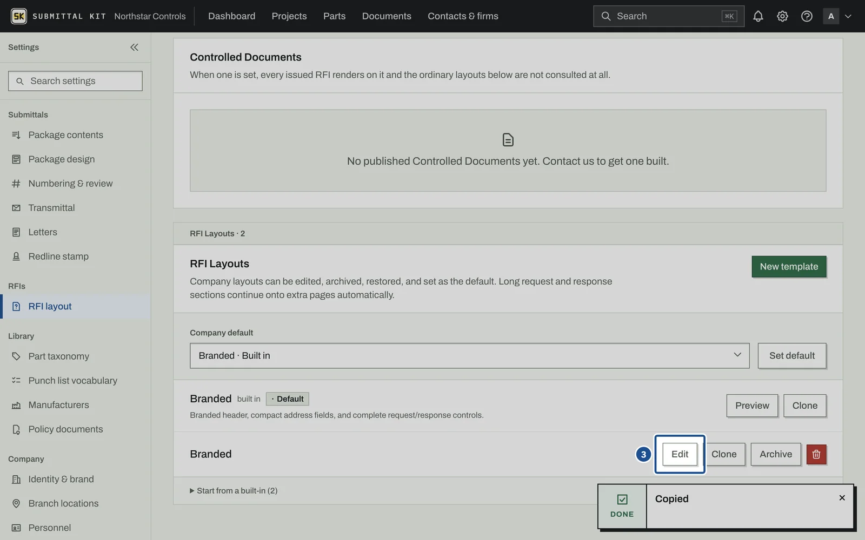
Task: Open Identity & brand settings
Action: 75,479
